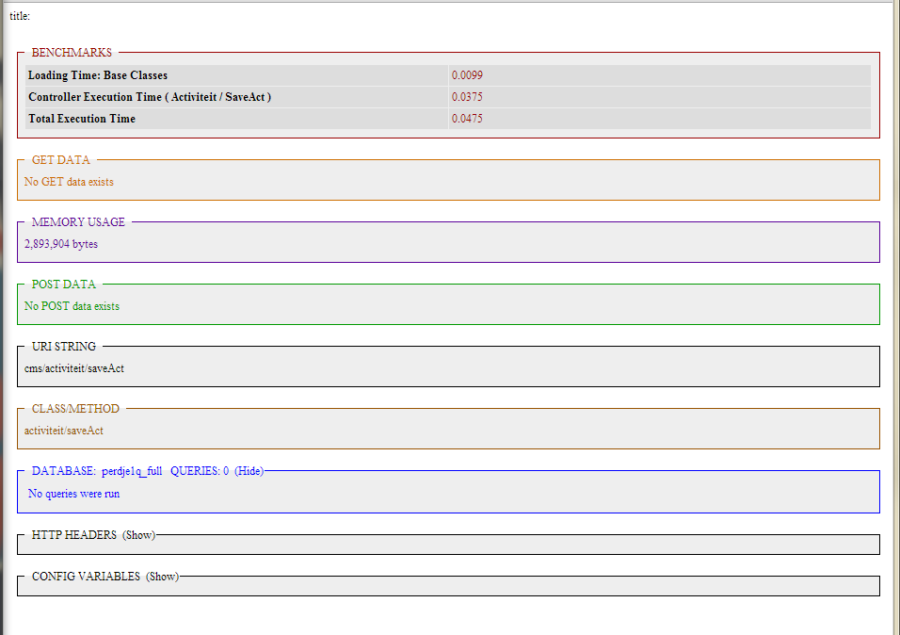Image resolution: width=900 pixels, height=635 pixels.
Task: Show the CONFIG VARIABLES section
Action: click(x=163, y=576)
